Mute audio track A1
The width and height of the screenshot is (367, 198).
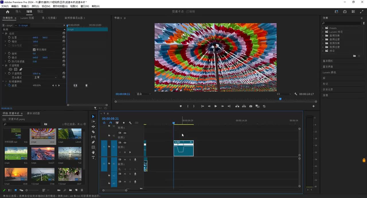pos(125,160)
